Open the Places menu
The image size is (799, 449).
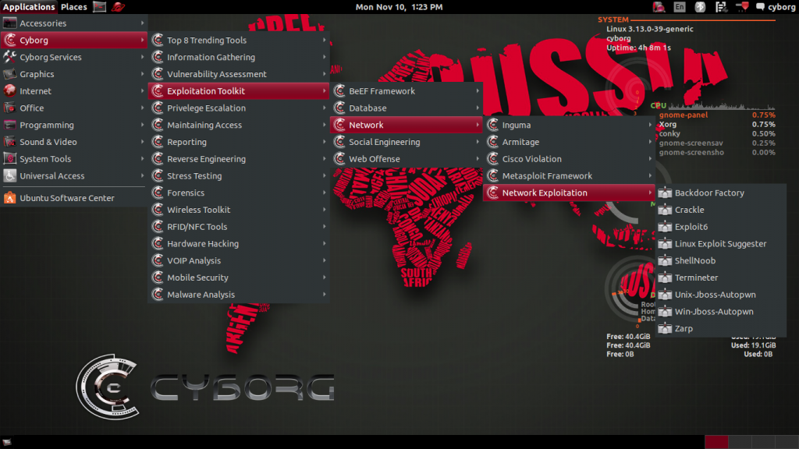73,6
